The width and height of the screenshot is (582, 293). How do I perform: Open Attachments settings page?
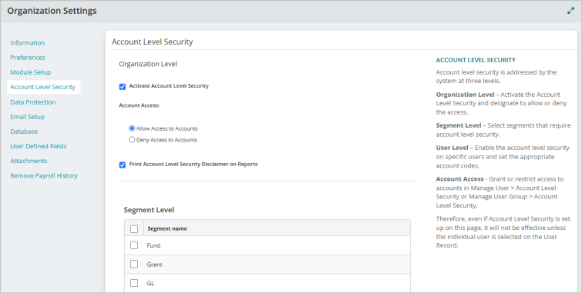coord(29,161)
